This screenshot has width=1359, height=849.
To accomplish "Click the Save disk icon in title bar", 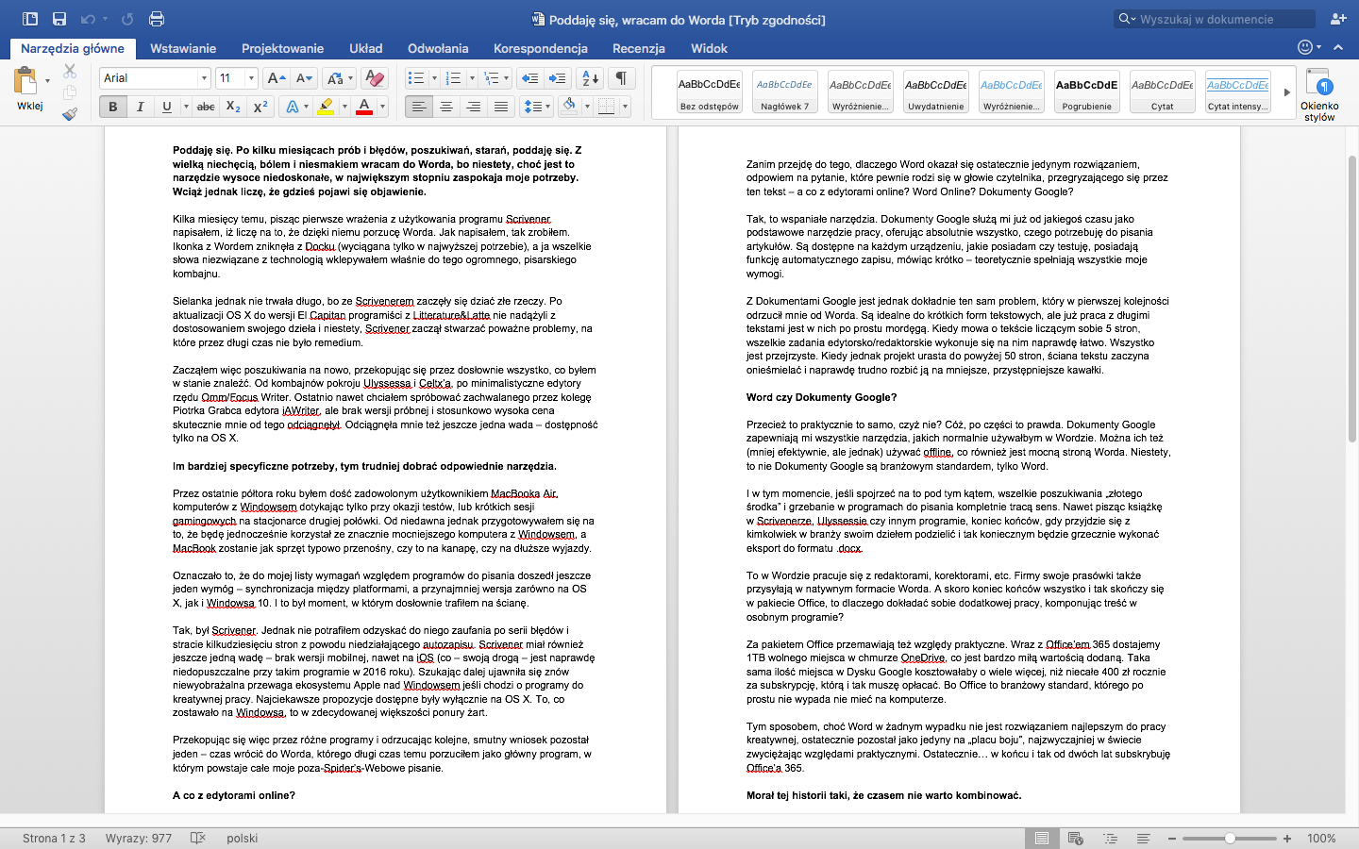I will (x=59, y=19).
